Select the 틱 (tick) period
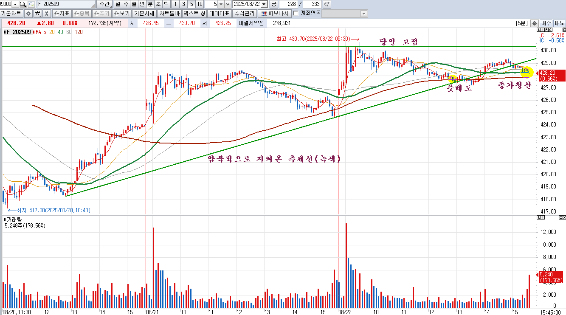 166,4
